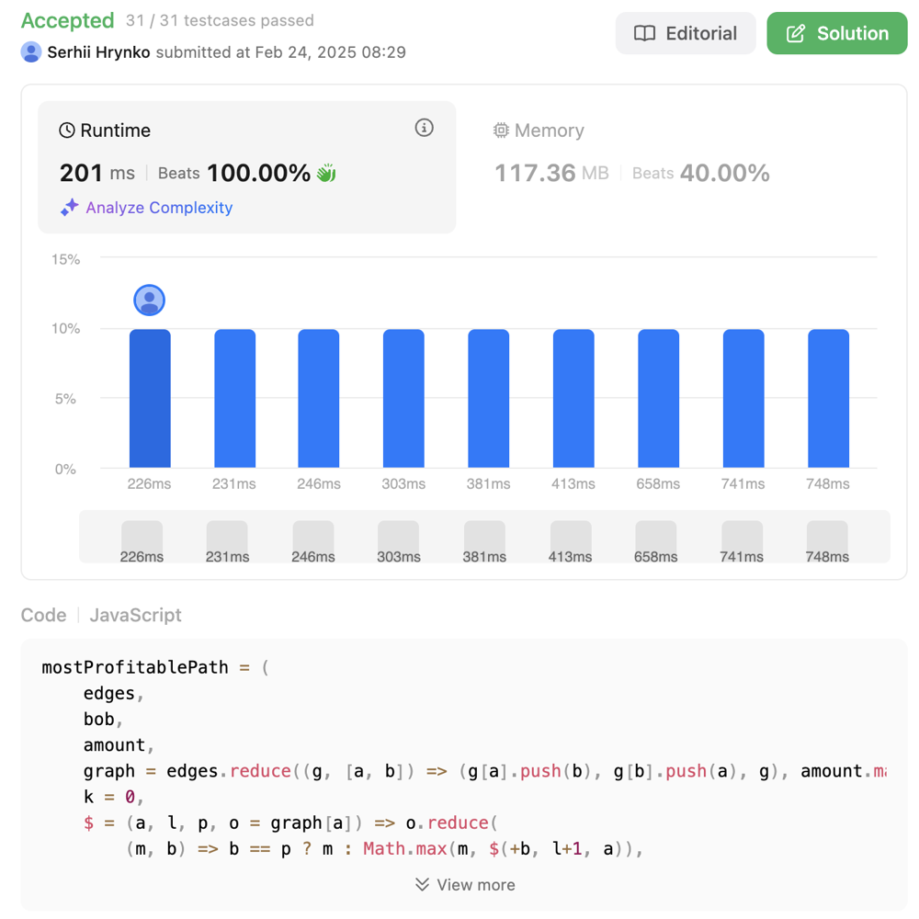Click the 748ms bar in the chart
The width and height of the screenshot is (919, 919).
pos(828,398)
